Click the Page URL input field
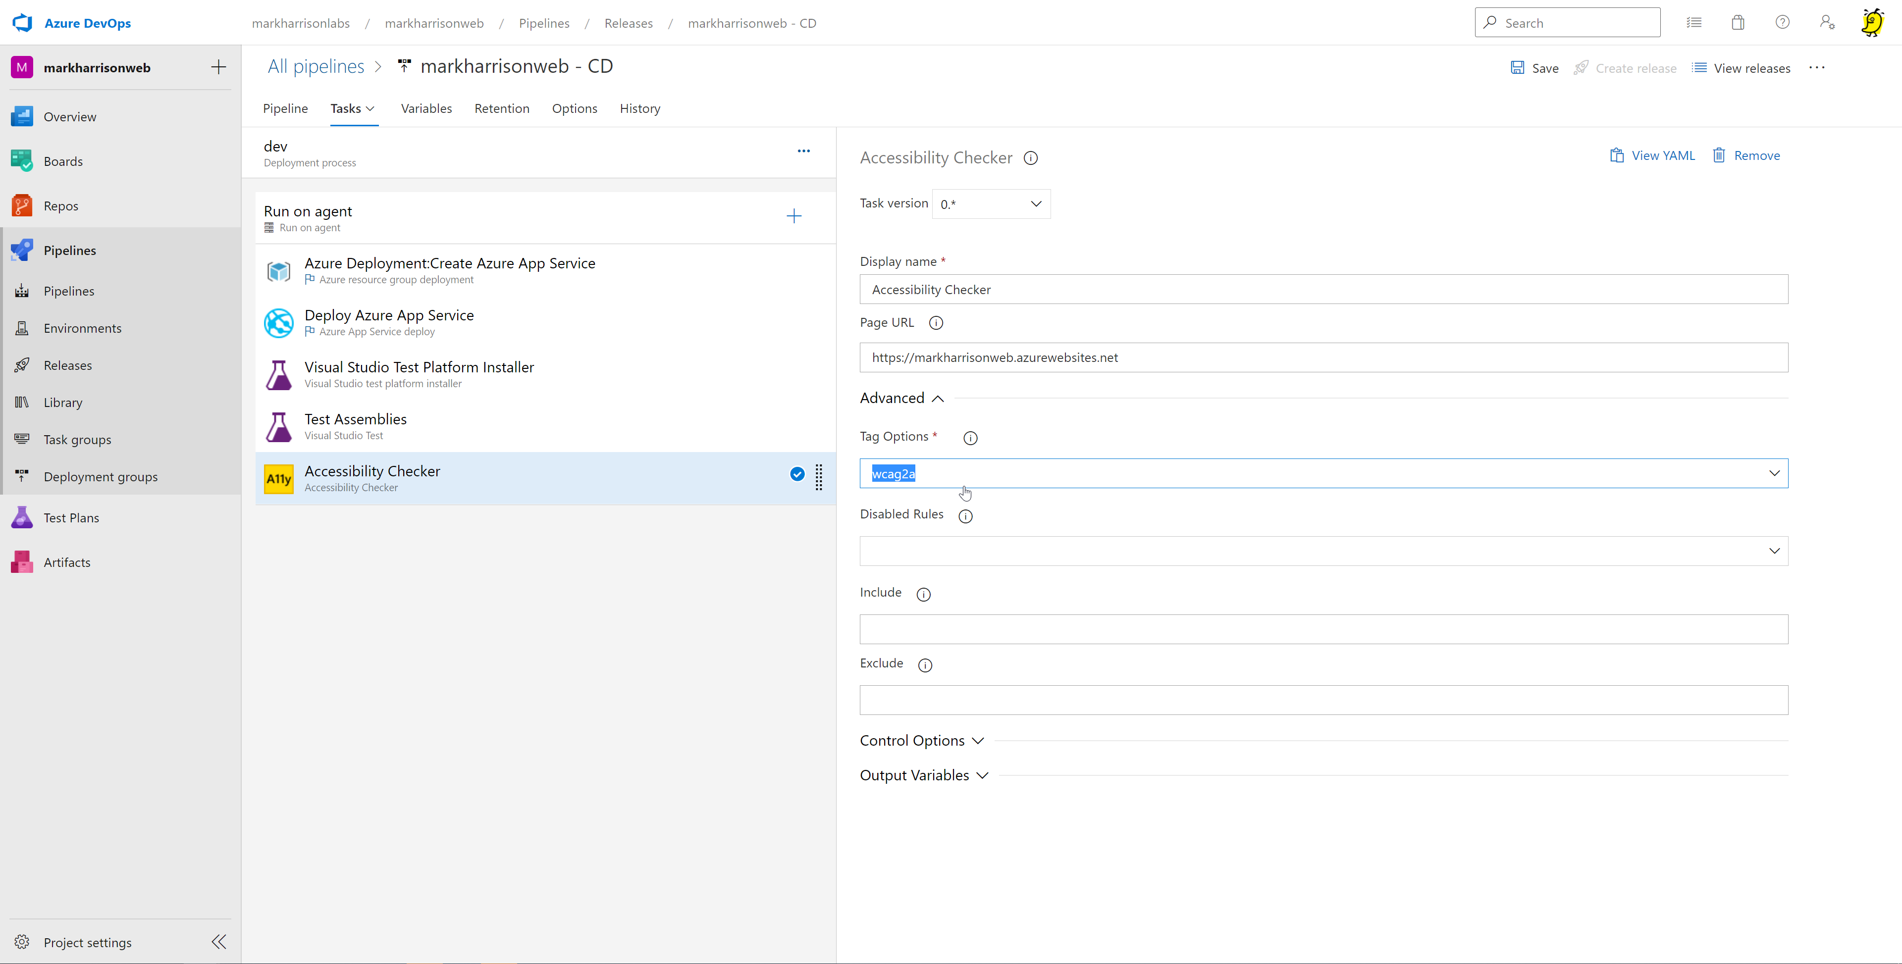The width and height of the screenshot is (1902, 964). tap(1323, 358)
